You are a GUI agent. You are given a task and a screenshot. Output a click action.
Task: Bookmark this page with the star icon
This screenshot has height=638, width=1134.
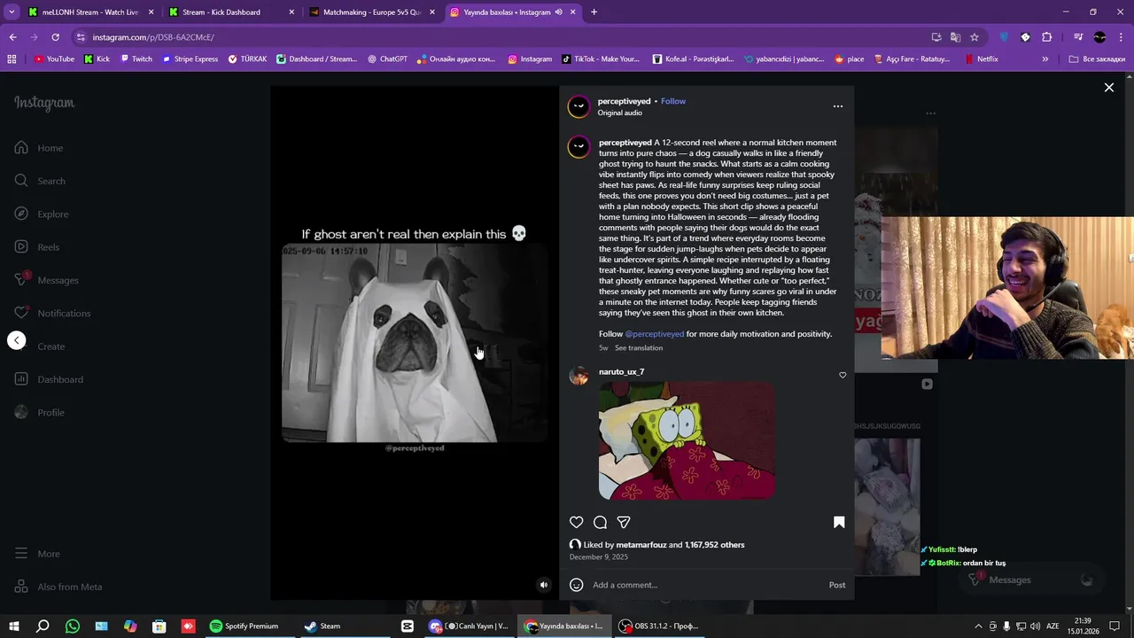click(x=975, y=37)
